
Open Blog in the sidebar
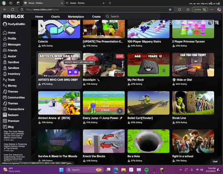click(x=8, y=127)
